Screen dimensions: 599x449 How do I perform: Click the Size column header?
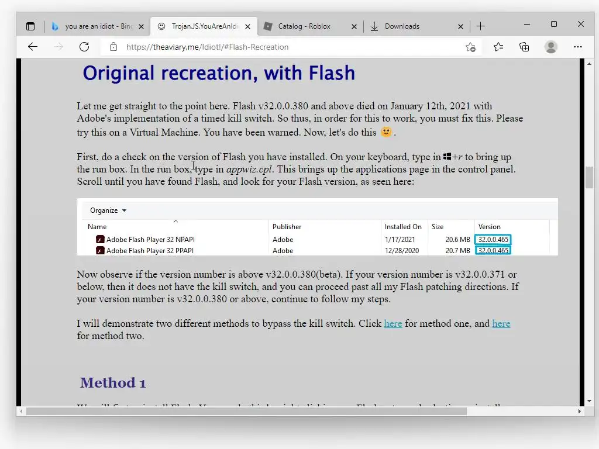tap(438, 227)
